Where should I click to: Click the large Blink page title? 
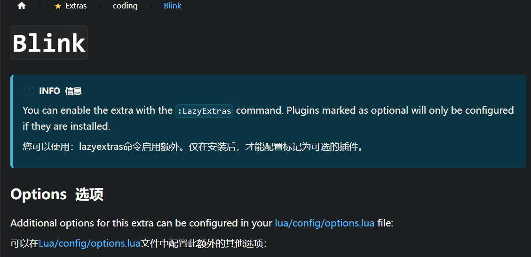[49, 43]
